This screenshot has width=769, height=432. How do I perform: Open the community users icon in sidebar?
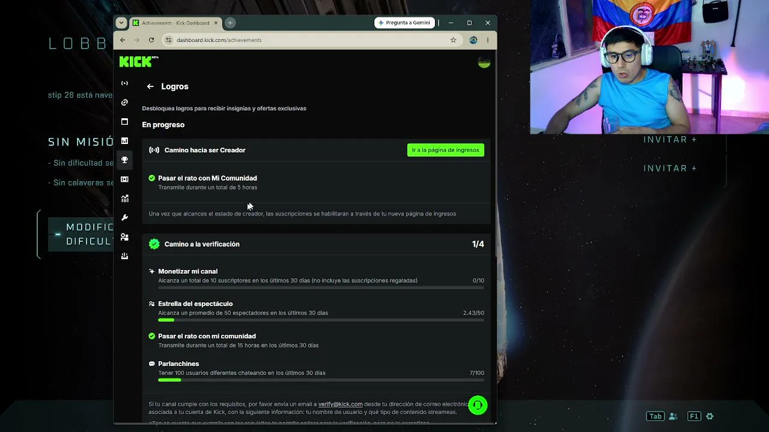(124, 236)
